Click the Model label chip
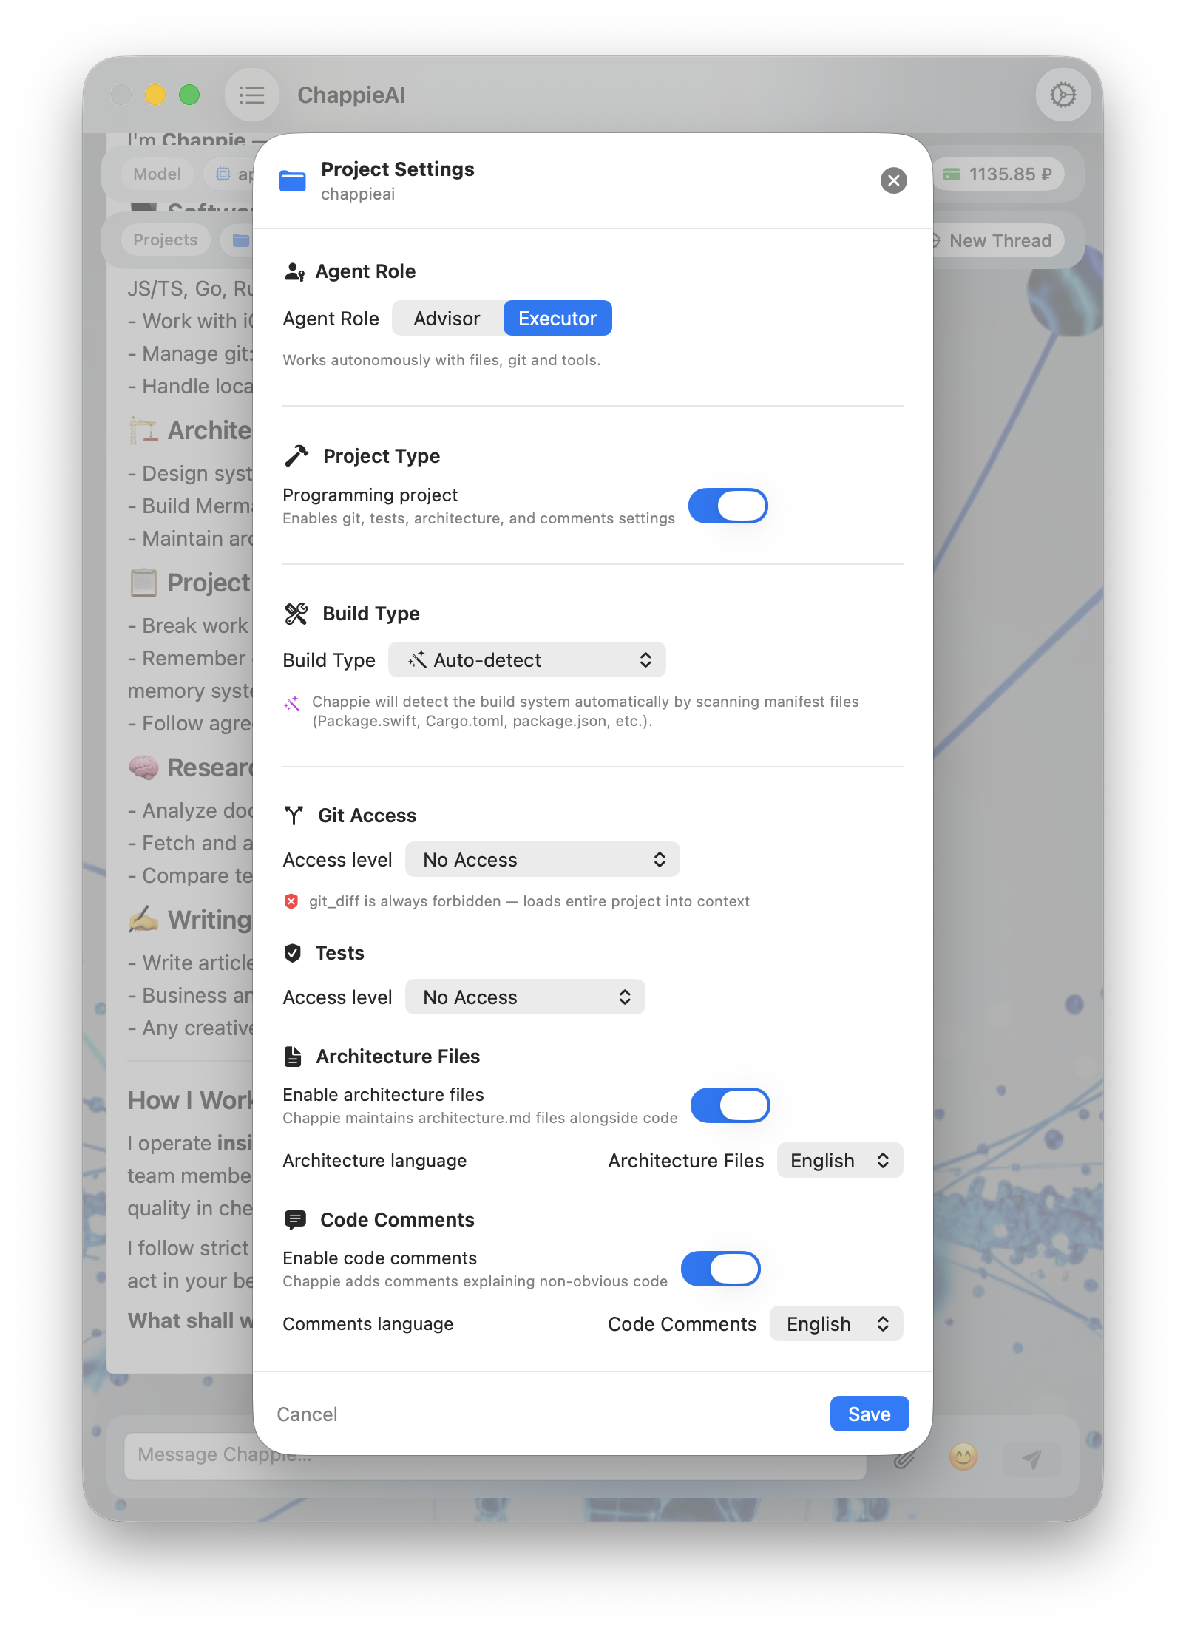The width and height of the screenshot is (1186, 1631). tap(157, 174)
